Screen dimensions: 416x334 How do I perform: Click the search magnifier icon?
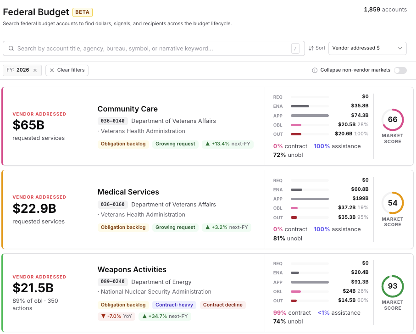[11, 48]
